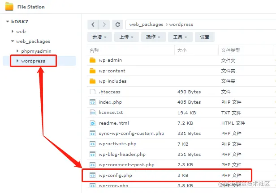Select wordpress folder in the tree
The height and width of the screenshot is (193, 276).
coord(33,61)
